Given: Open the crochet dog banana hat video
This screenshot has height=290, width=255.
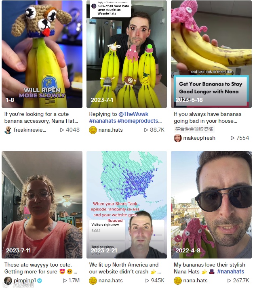Looking at the screenshot, I should (x=42, y=54).
